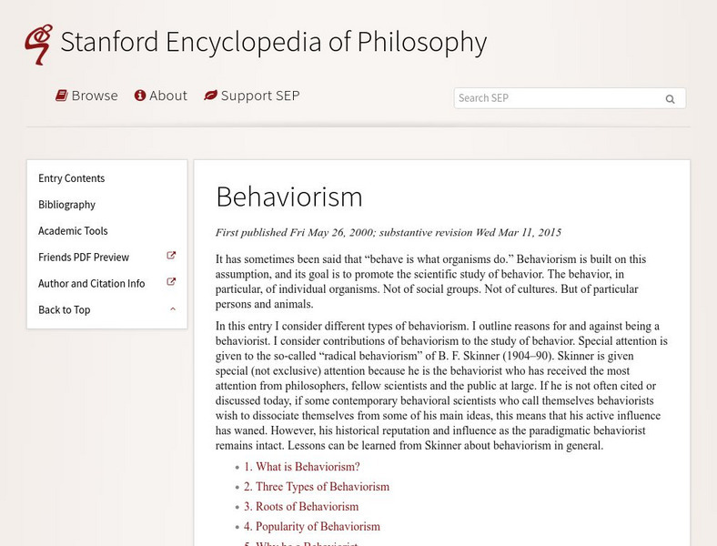Click the info circle icon beside About

pyautogui.click(x=140, y=96)
